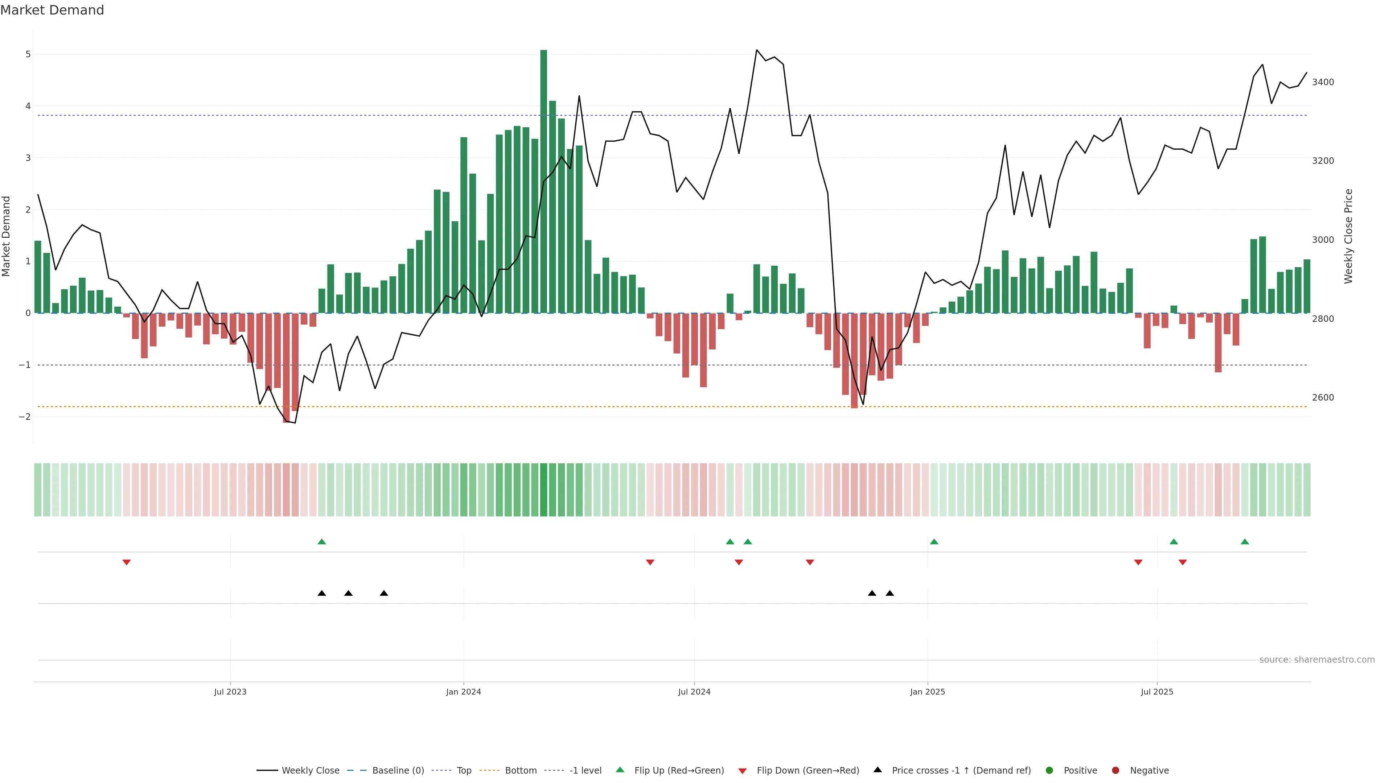Click the Market Demand chart title
Image resolution: width=1393 pixels, height=783 pixels.
click(52, 10)
